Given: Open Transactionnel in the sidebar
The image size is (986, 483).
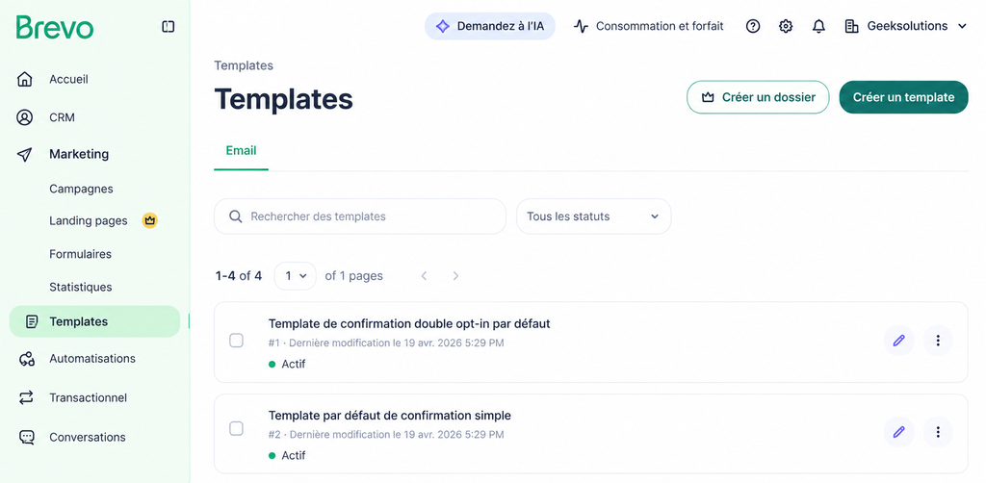Looking at the screenshot, I should click(88, 397).
